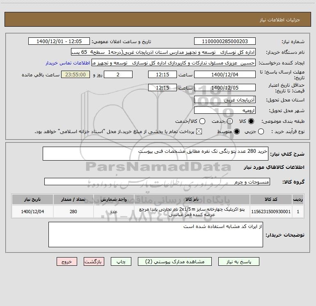Click the unit cell عدد in the table
The height and width of the screenshot is (306, 316).
114,212
